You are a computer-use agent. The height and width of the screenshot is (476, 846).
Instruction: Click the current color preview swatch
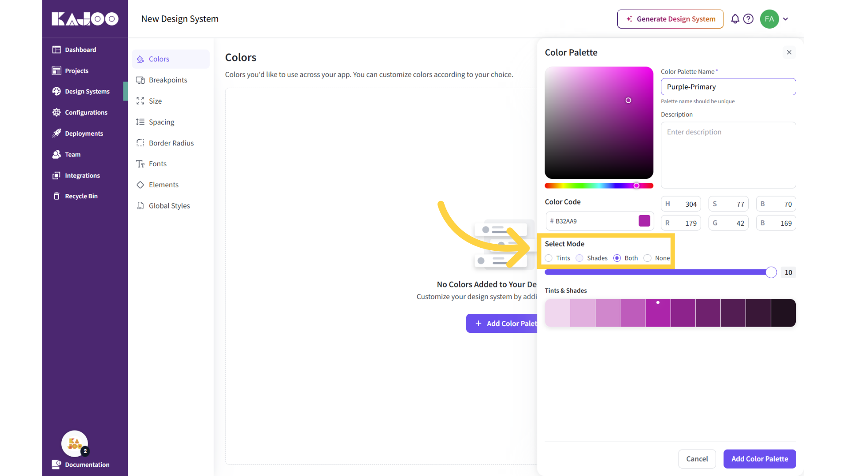pyautogui.click(x=644, y=221)
